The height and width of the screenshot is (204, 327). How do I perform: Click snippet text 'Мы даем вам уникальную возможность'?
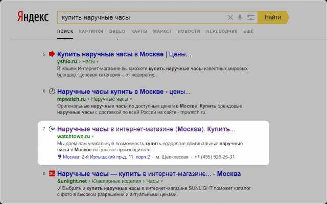coord(101,144)
